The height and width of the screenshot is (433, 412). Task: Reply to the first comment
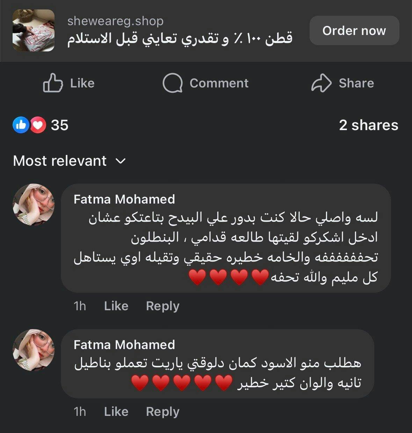(x=162, y=306)
